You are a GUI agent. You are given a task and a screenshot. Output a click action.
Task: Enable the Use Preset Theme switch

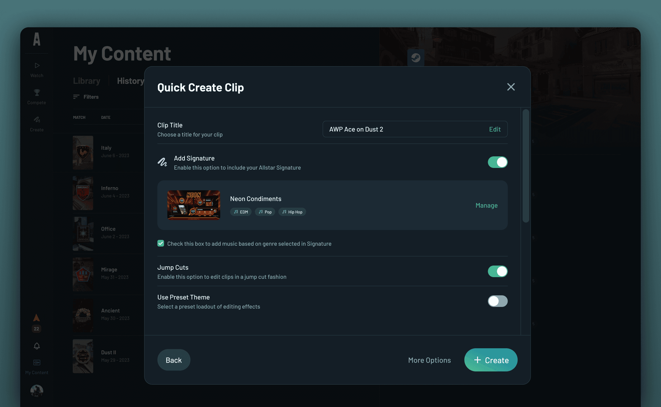click(497, 301)
